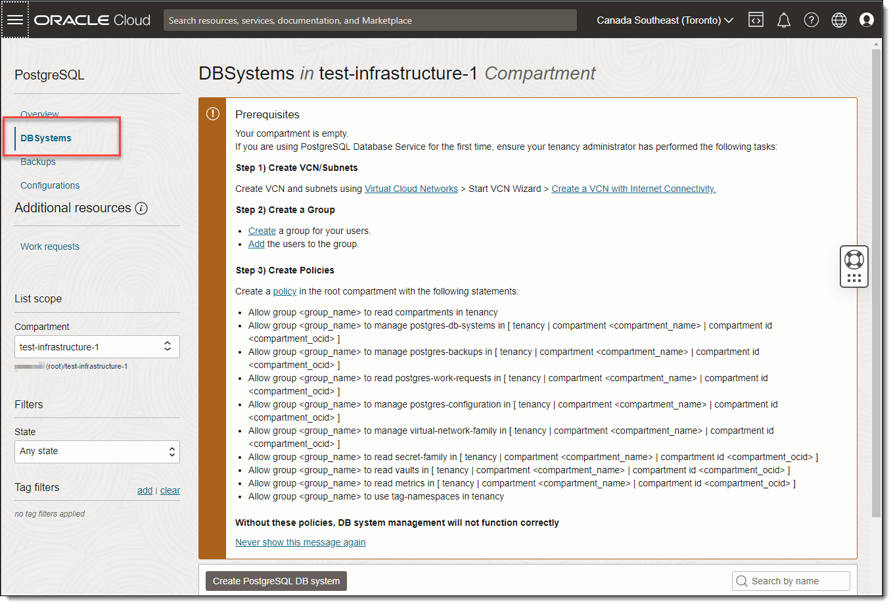Click the Step 3) Create Policies heading
The image size is (893, 606).
[285, 270]
